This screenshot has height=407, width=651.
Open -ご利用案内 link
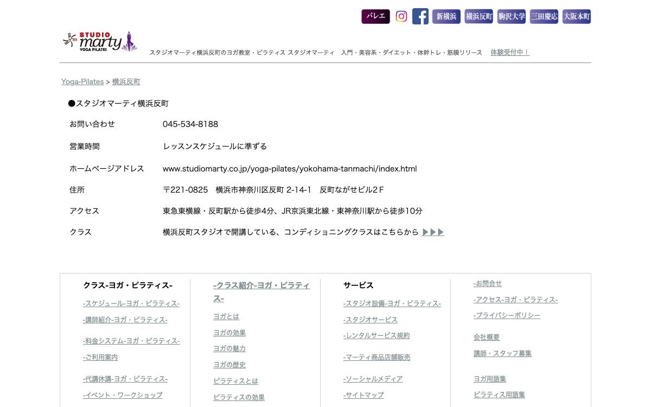coord(100,358)
